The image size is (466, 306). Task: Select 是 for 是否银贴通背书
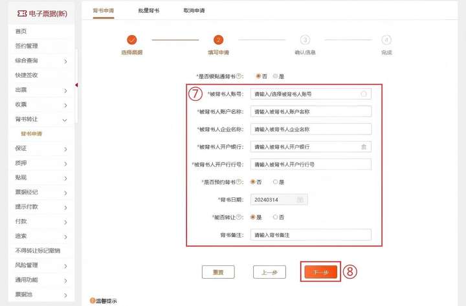[275, 76]
